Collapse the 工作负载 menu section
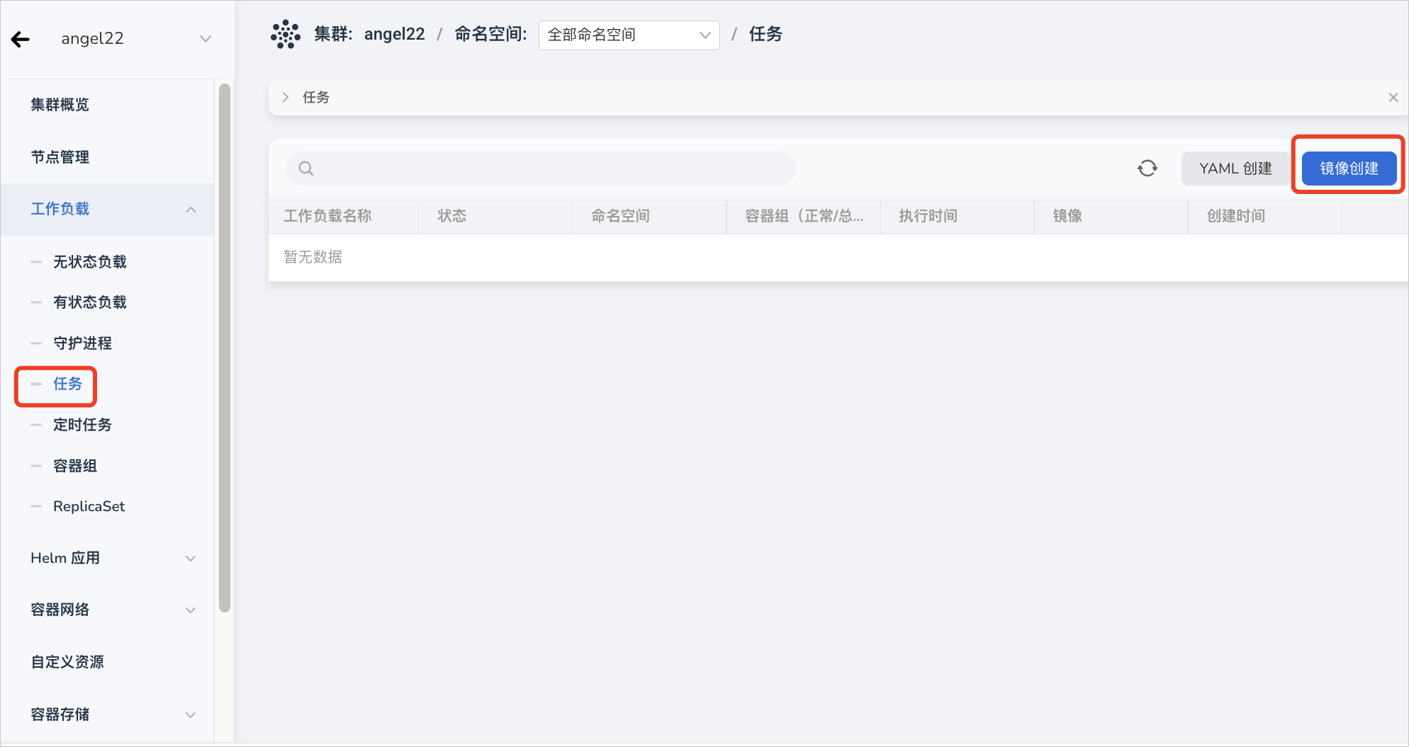This screenshot has width=1409, height=747. coord(107,209)
